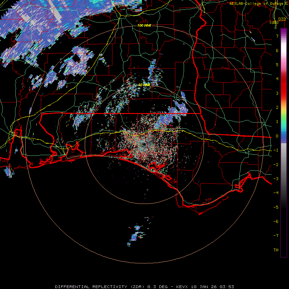This screenshot has width=289, height=289.
Task: Click the "-4" value on the dB scale
Action: (x=276, y=193)
